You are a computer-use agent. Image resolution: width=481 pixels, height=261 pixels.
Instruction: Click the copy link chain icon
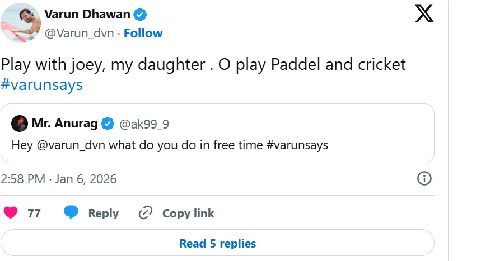tap(146, 213)
